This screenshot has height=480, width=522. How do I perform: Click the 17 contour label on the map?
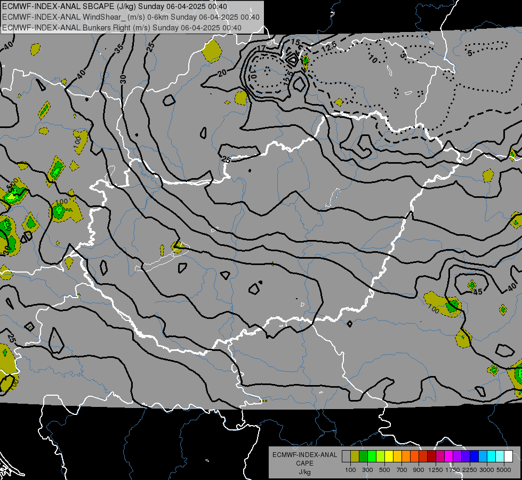[x=262, y=49]
